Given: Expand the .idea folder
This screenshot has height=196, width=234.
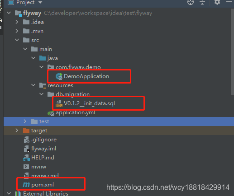Looking at the screenshot, I should tap(17, 22).
